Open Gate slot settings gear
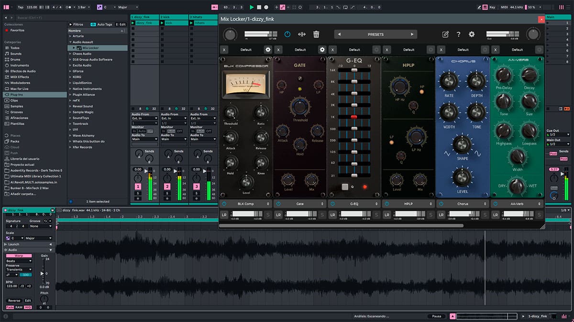 point(322,50)
